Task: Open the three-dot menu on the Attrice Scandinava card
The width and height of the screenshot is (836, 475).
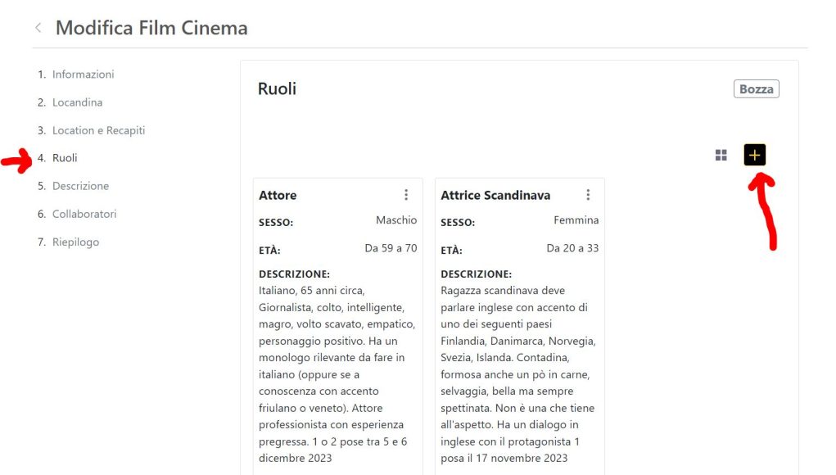Action: tap(588, 195)
